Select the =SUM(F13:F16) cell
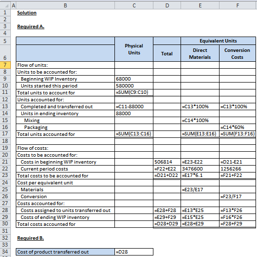Image resolution: width=257 pixels, height=257 pixels. 237,134
